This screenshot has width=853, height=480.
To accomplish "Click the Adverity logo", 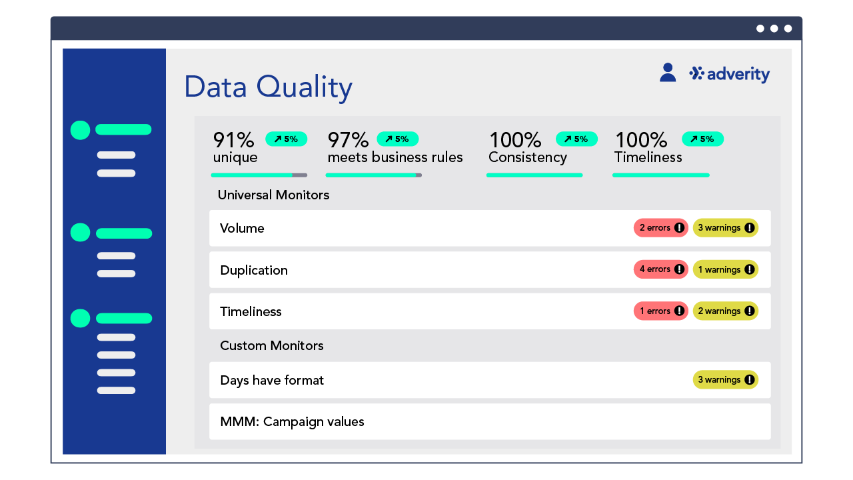I will 729,74.
